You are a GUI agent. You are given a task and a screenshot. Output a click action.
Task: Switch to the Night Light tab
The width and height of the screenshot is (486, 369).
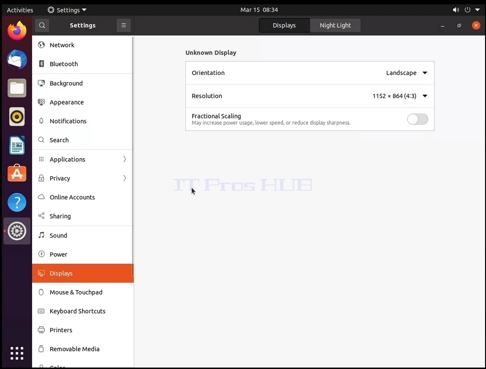coord(335,25)
